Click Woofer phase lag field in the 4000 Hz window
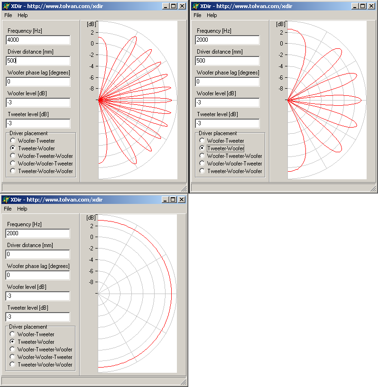 (x=38, y=82)
